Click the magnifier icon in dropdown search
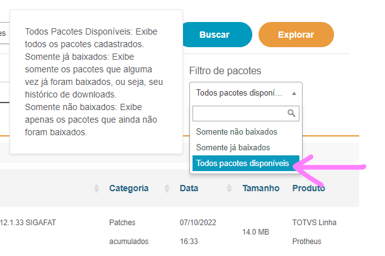Image resolution: width=385 pixels, height=256 pixels. coord(291,113)
